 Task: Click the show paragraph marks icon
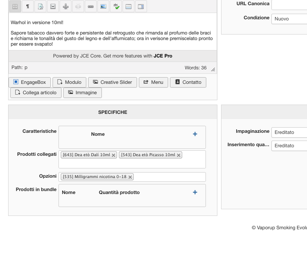[x=27, y=6]
